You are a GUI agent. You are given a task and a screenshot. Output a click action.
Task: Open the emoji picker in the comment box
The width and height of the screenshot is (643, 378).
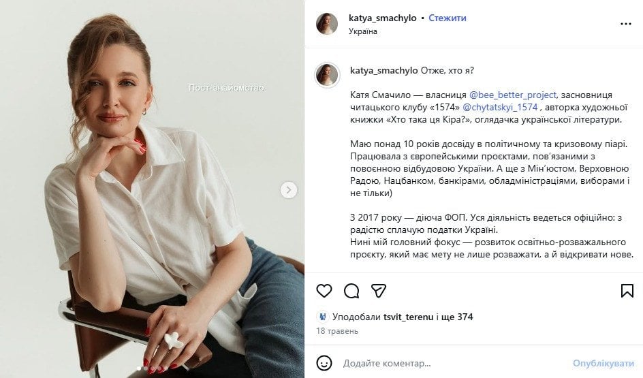325,363
